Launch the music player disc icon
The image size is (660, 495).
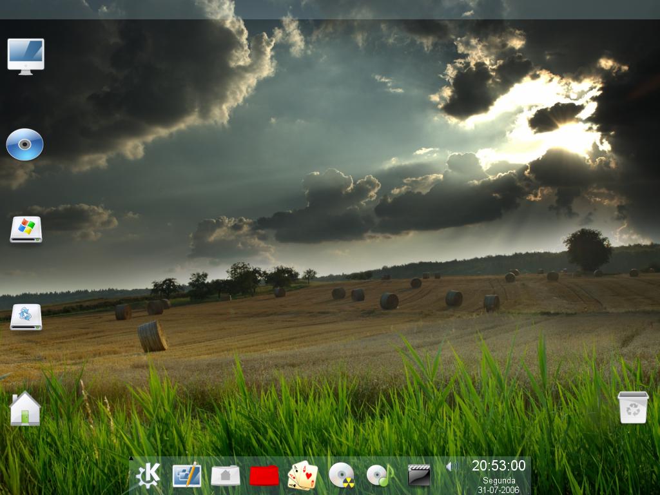pos(380,475)
